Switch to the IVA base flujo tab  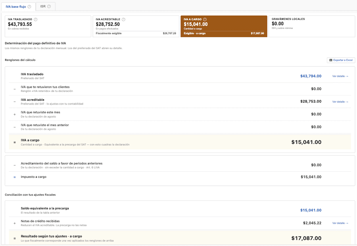(18, 7)
